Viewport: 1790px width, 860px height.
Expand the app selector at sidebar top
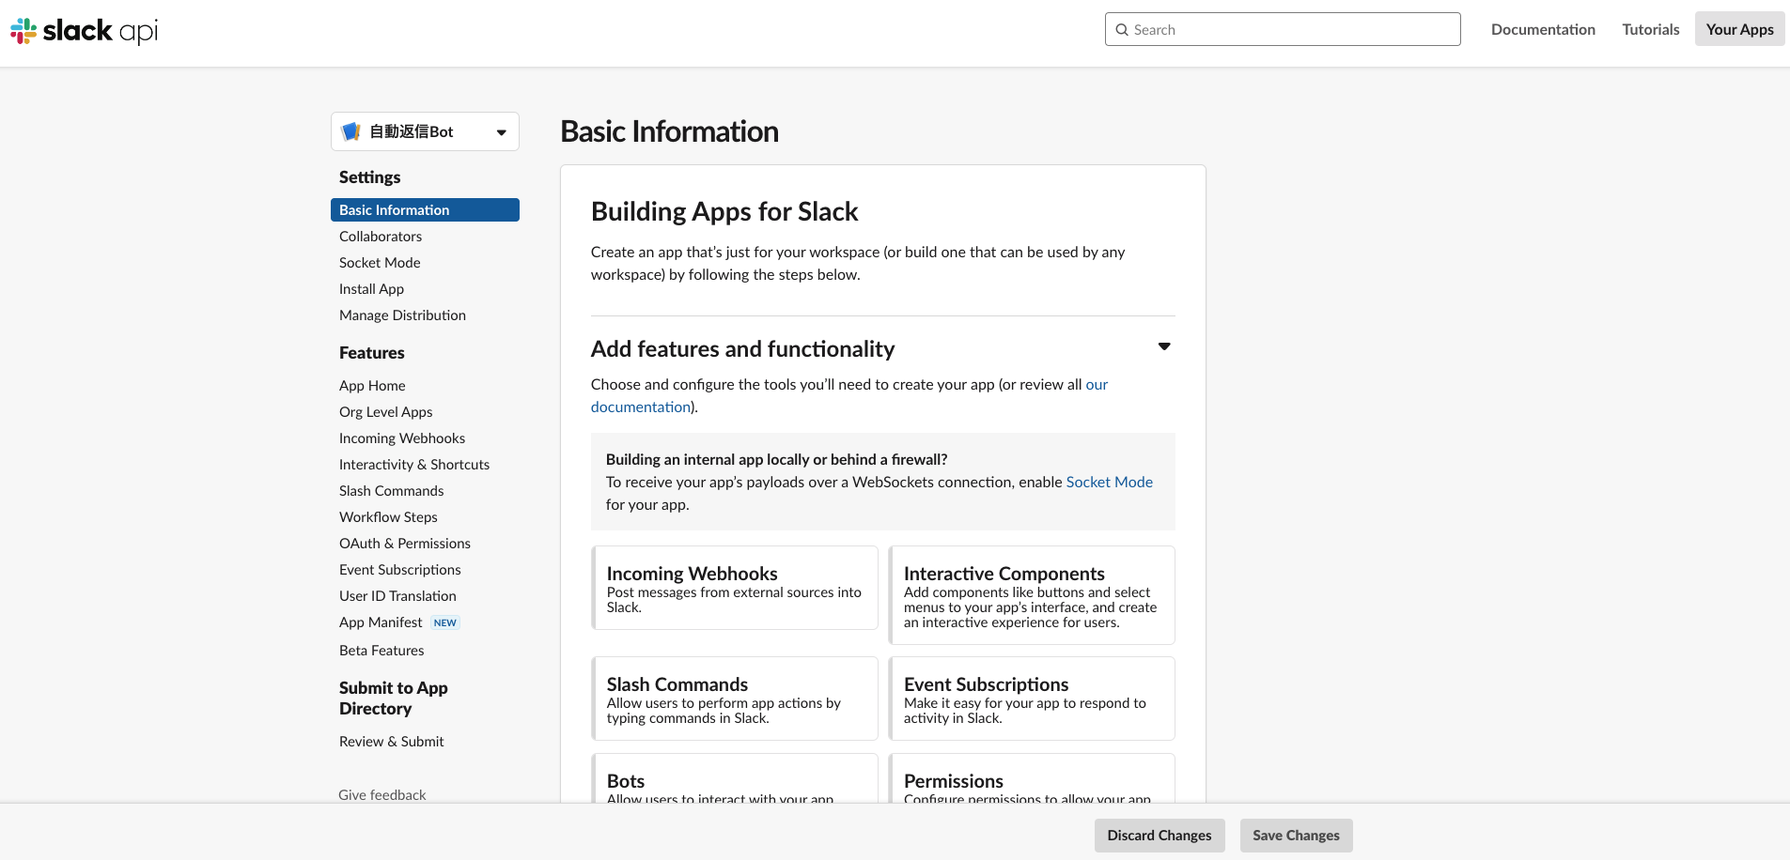[425, 131]
